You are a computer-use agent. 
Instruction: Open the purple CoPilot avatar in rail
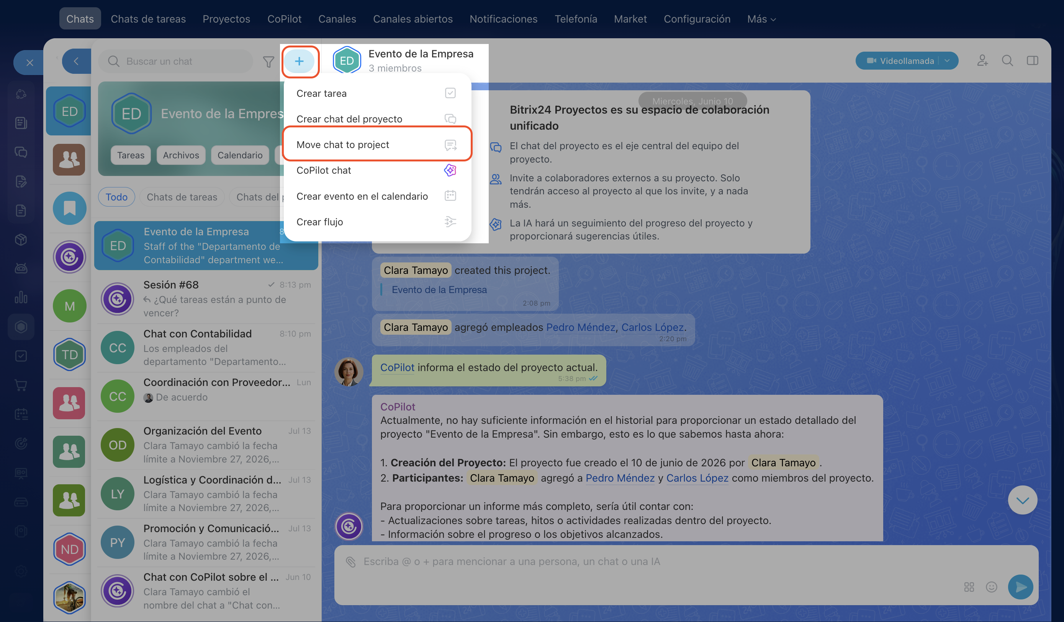tap(70, 257)
